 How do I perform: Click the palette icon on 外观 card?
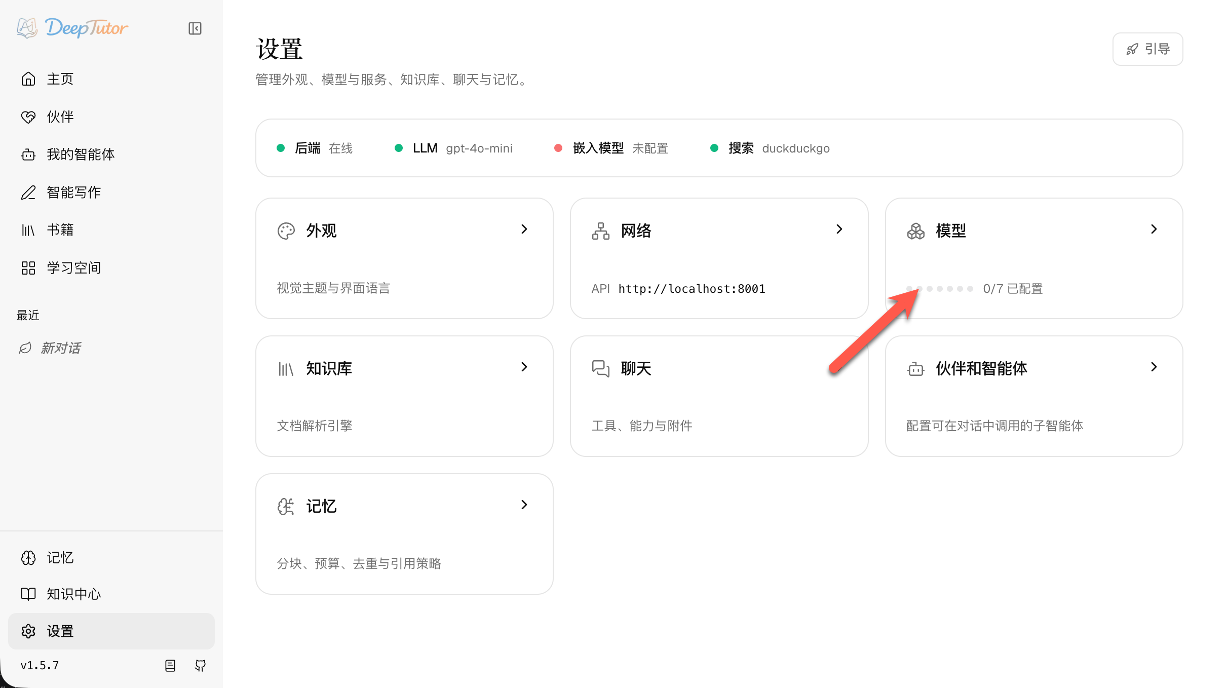click(x=286, y=231)
